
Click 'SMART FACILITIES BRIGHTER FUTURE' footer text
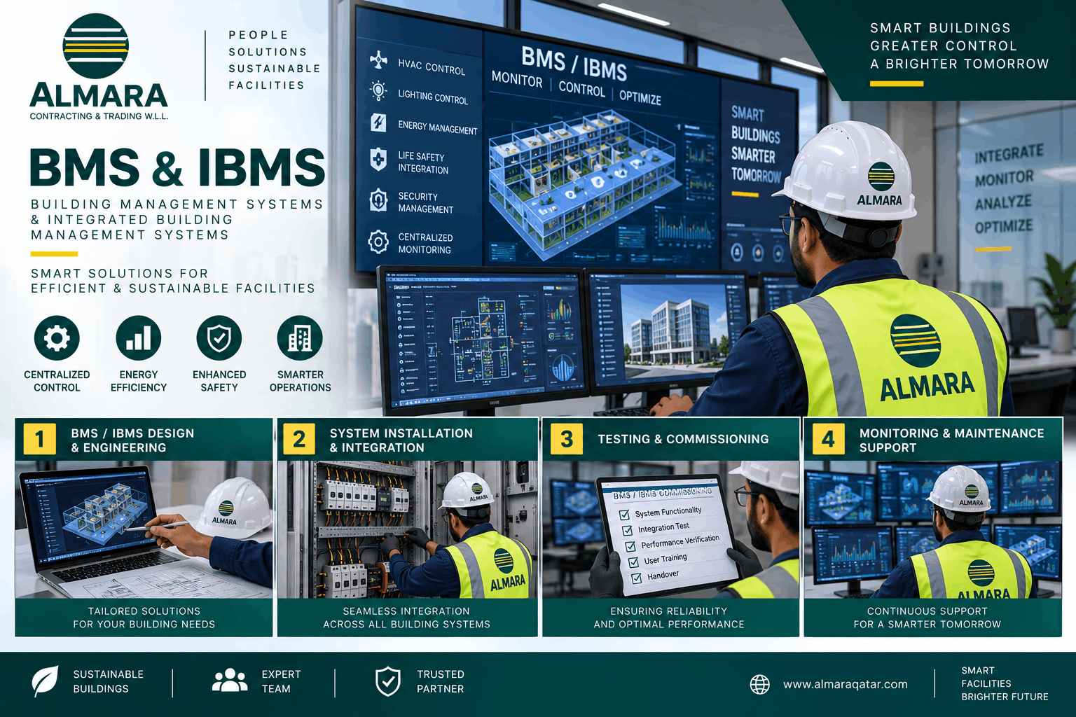[1005, 683]
